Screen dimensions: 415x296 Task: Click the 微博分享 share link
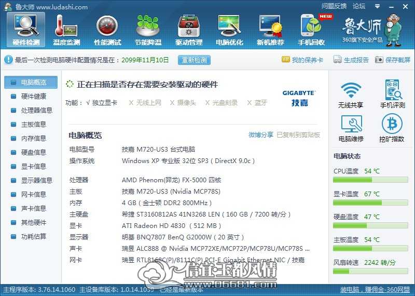(x=261, y=134)
